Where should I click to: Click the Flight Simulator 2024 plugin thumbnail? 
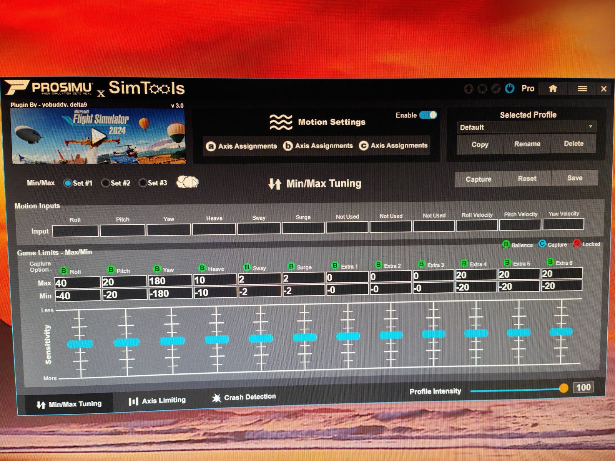[x=98, y=136]
